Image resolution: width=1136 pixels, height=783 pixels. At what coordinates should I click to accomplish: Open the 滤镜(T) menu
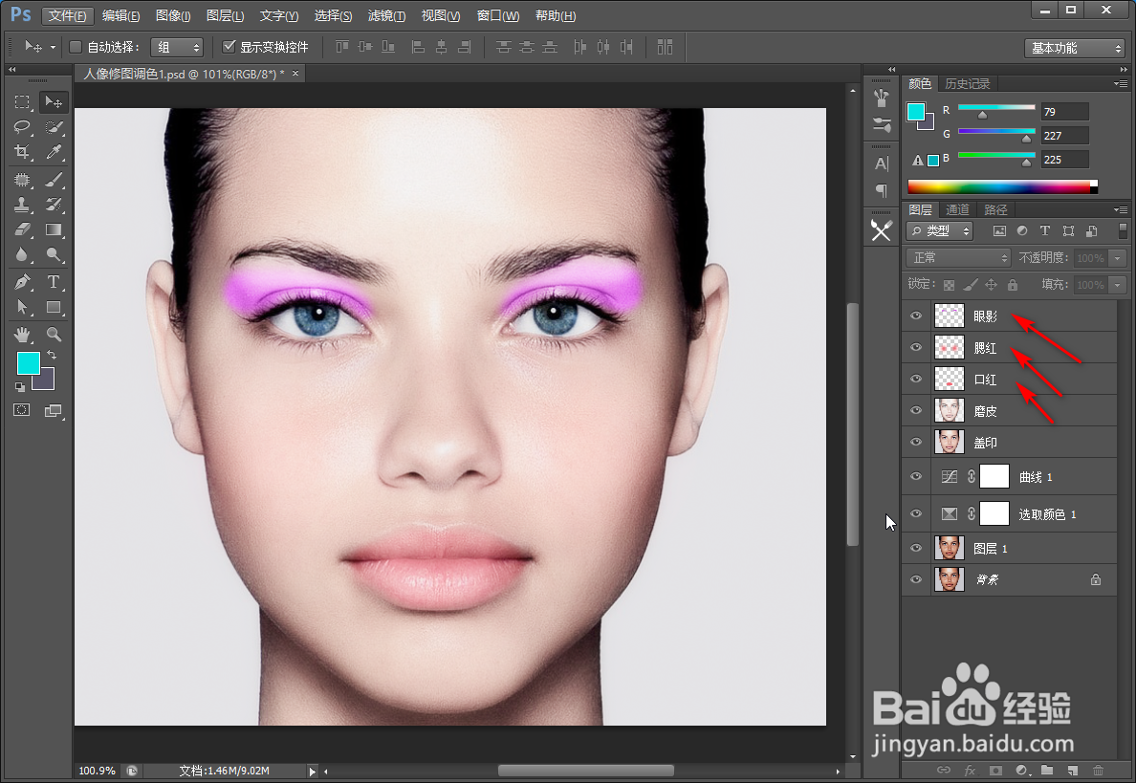point(386,15)
